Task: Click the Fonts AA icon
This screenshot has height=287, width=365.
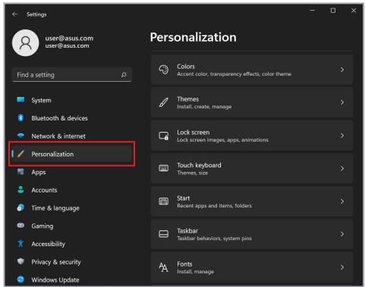Action: tap(164, 267)
